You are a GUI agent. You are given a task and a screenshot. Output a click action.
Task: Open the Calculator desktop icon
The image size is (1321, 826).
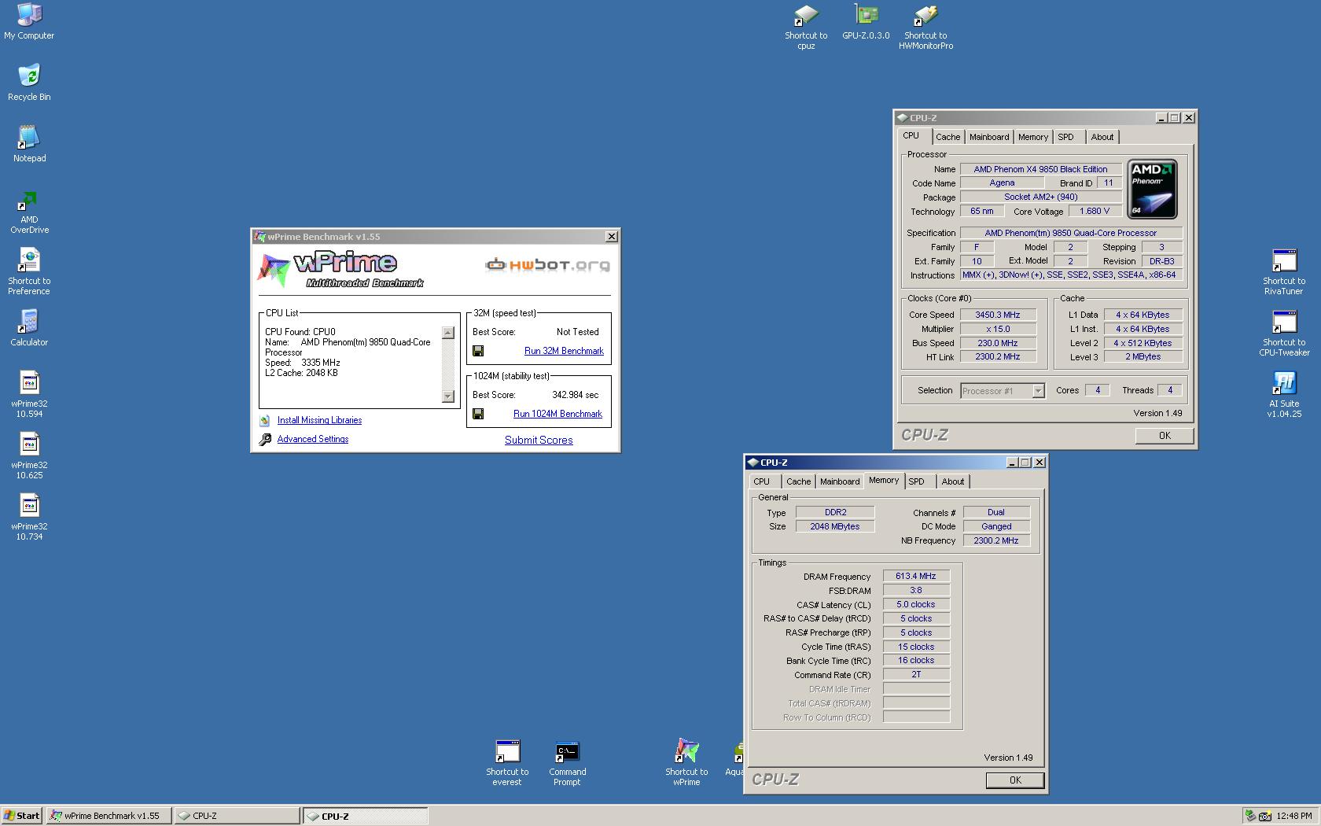(29, 328)
